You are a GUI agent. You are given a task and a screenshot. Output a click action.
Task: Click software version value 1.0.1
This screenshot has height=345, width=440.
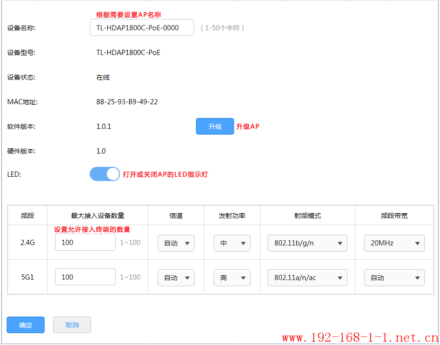click(103, 127)
